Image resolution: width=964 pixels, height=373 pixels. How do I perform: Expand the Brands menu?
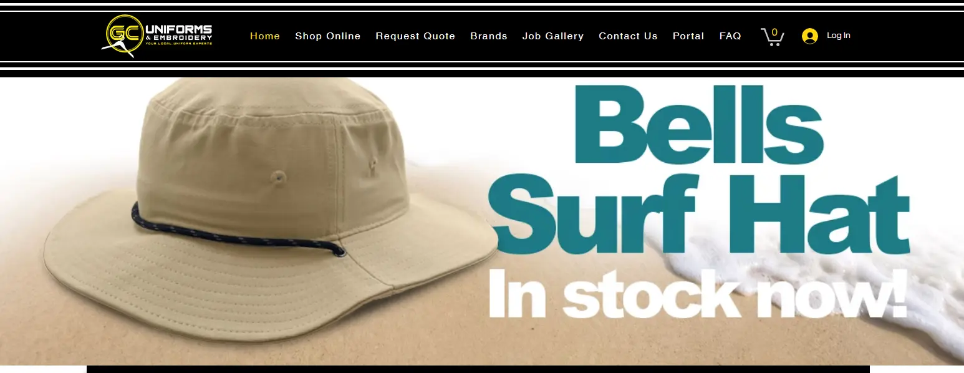(x=489, y=36)
